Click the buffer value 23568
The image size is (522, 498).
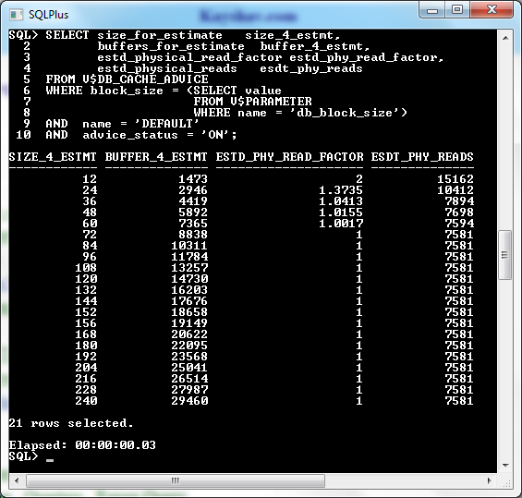tap(189, 357)
